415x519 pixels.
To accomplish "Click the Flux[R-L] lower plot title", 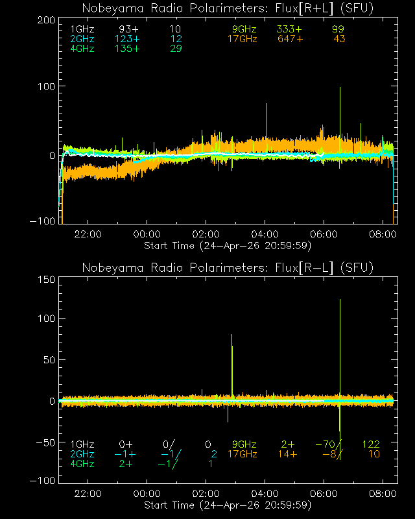I will (228, 268).
